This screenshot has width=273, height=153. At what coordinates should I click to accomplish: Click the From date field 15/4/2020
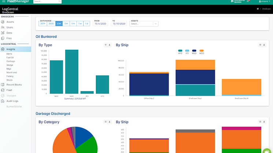(x=100, y=24)
